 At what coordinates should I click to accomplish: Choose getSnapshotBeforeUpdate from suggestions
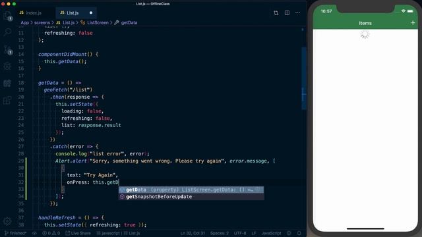tap(191, 197)
